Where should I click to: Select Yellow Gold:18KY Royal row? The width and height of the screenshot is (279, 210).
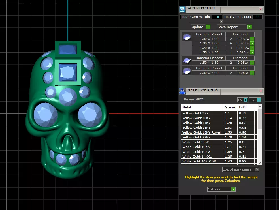pos(219,132)
